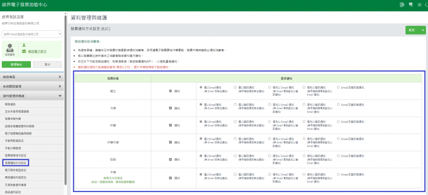428x195 pixels.
Task: Select 優先以 Email 通知 radio in 折讓作廢 row
Action: (270, 139)
